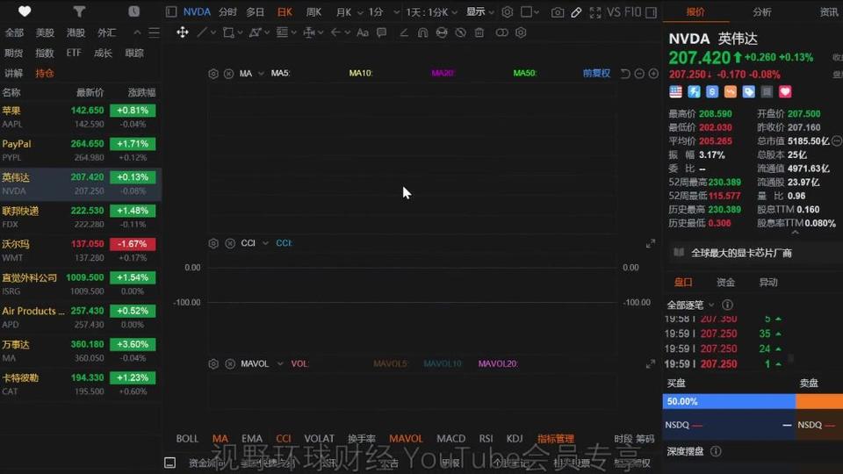Add a comment bubble annotation
This screenshot has width=843, height=474.
pyautogui.click(x=382, y=32)
